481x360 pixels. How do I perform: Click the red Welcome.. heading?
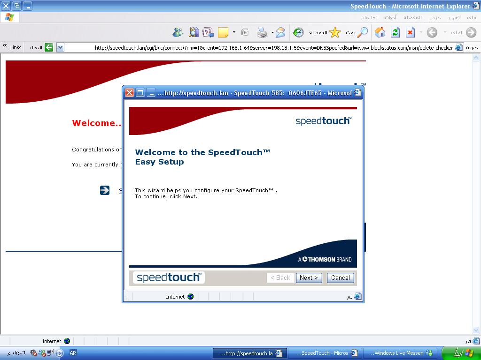(97, 123)
